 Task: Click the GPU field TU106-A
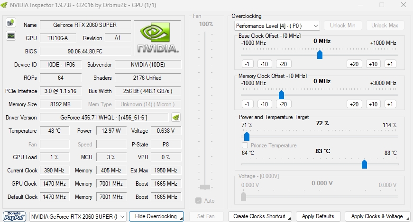pos(58,38)
